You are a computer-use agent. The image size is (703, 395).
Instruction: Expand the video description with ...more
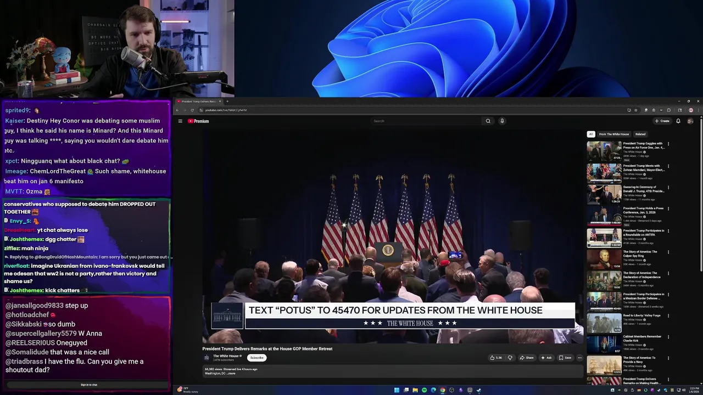coord(231,374)
